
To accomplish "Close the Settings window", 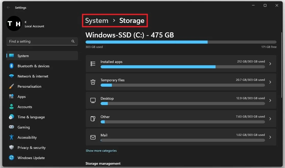I will [277, 5].
